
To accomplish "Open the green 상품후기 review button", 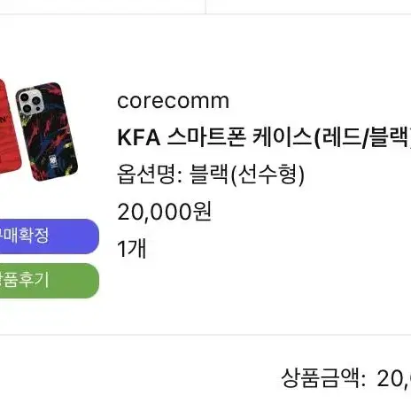I will pos(49,281).
